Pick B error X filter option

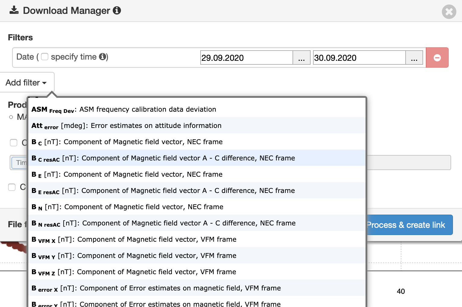tap(197, 288)
